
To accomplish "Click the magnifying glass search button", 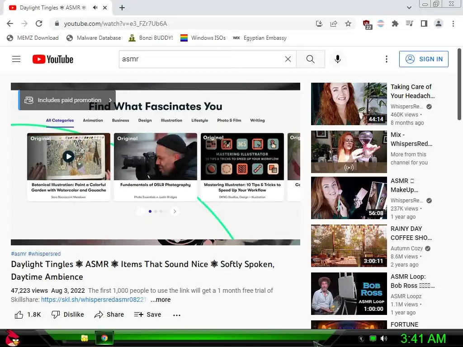I will [310, 59].
